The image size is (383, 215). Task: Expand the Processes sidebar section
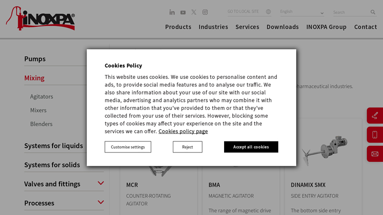click(x=101, y=203)
